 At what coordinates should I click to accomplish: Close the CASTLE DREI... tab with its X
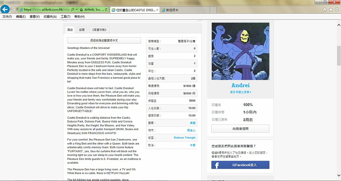click(x=157, y=10)
